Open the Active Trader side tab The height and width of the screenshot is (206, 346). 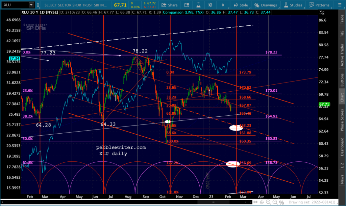pyautogui.click(x=342, y=55)
